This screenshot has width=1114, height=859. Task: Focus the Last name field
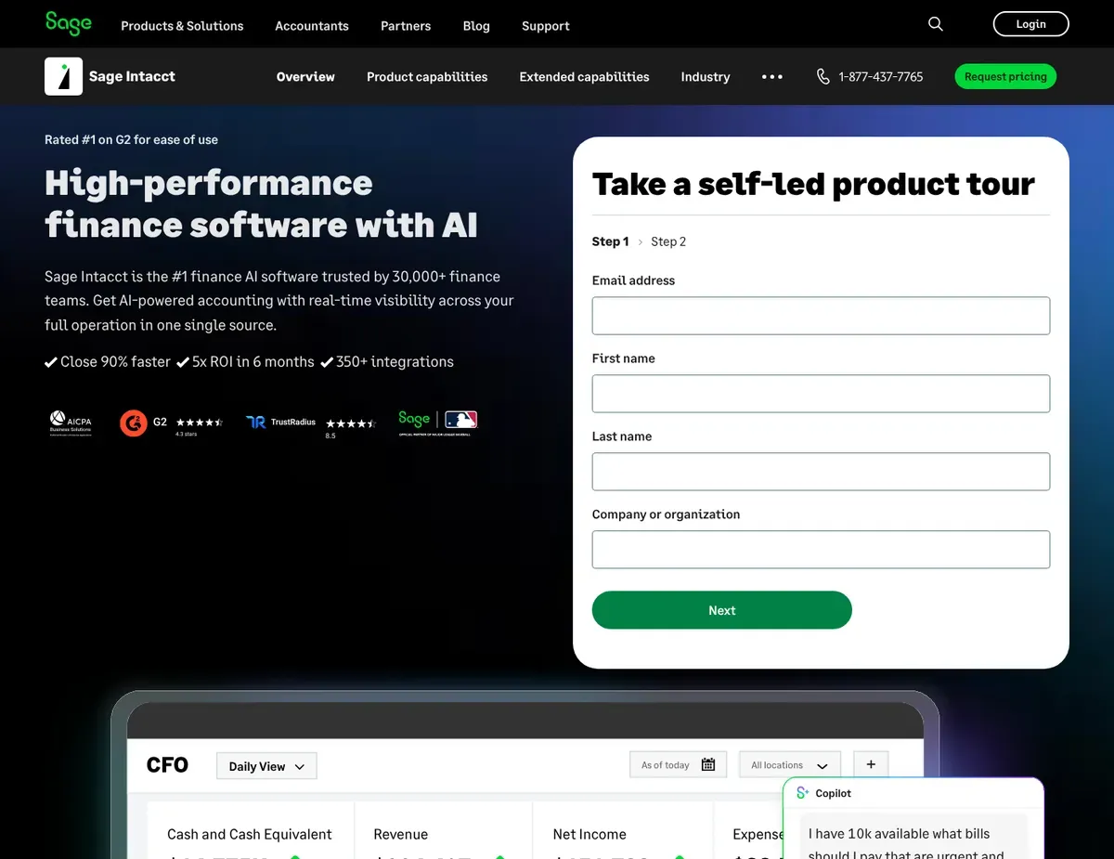[822, 472]
